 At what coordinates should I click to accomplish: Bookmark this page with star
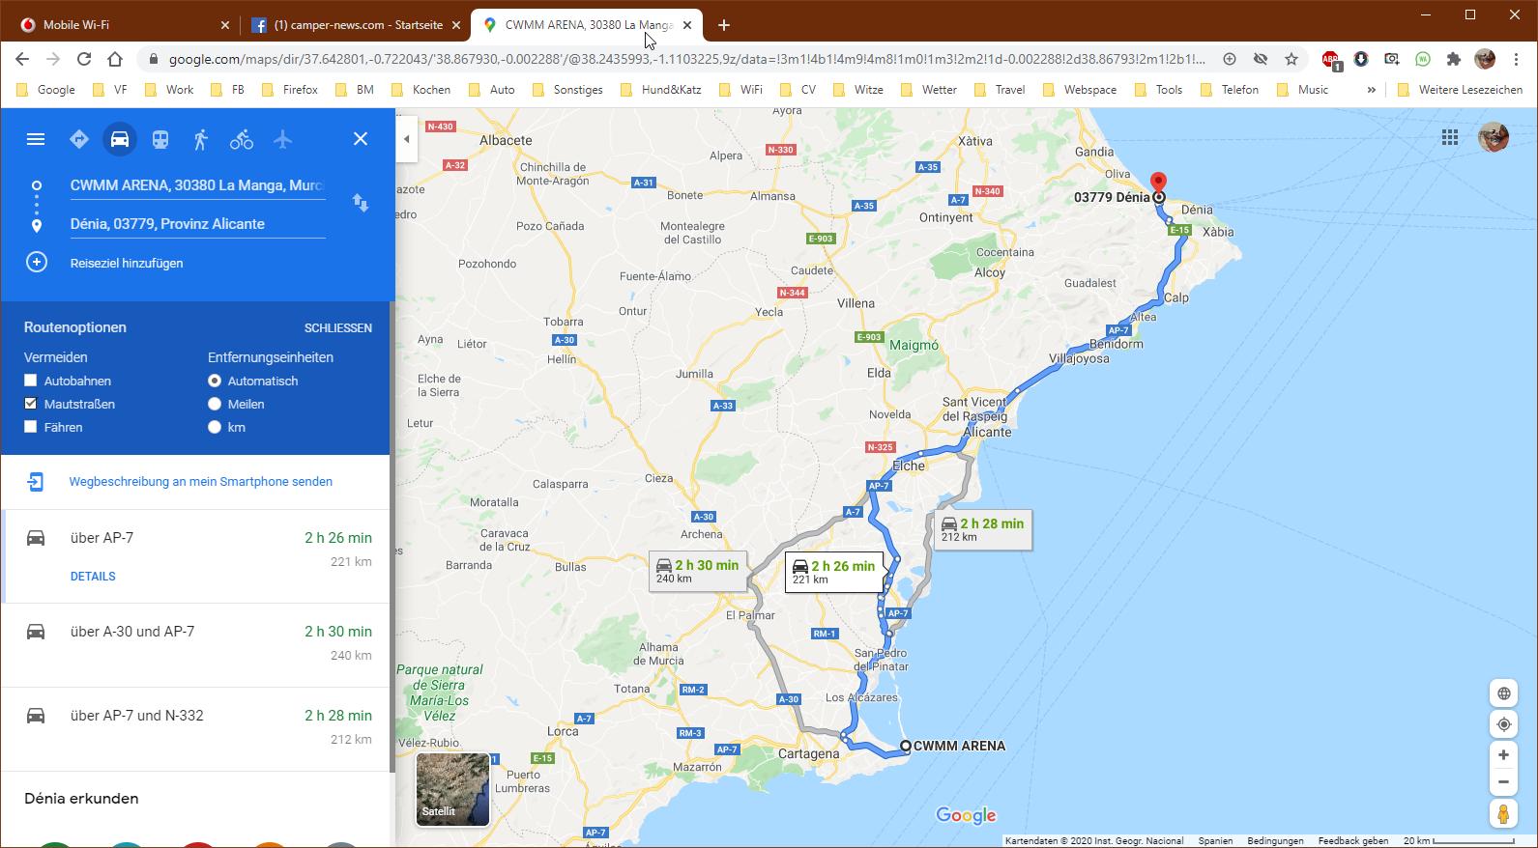[x=1291, y=59]
